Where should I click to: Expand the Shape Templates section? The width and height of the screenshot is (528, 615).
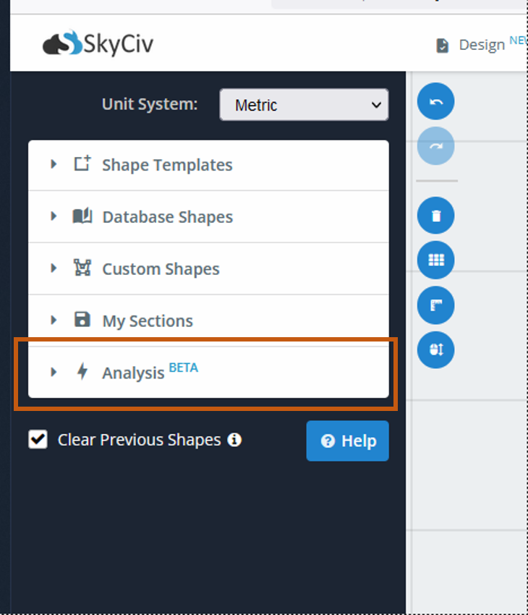pyautogui.click(x=208, y=165)
